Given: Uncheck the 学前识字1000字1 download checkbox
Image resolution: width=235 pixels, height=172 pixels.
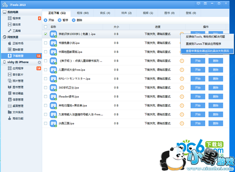Looking at the screenshot, I should pyautogui.click(x=46, y=34).
